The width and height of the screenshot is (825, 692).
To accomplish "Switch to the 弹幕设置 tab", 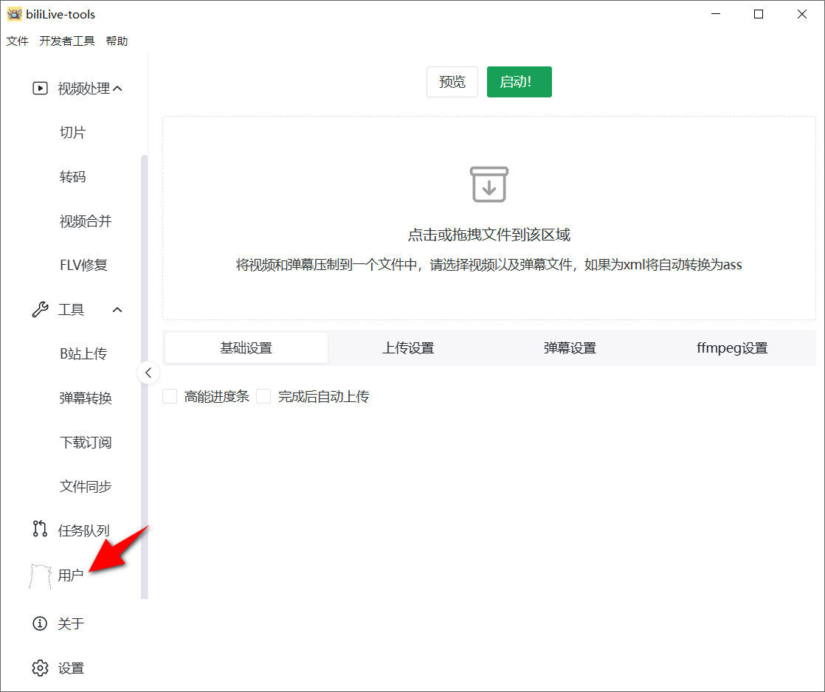I will coord(570,347).
